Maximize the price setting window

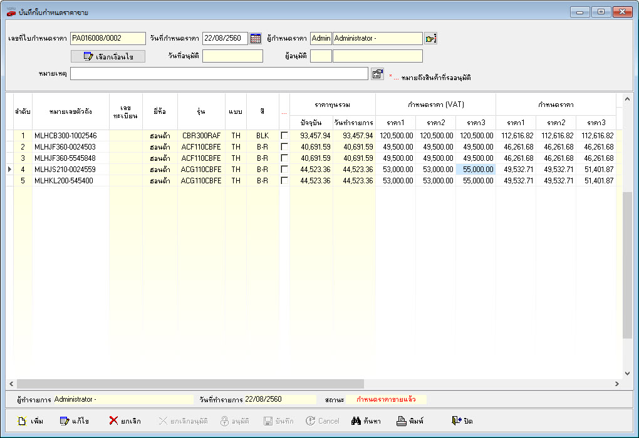[x=601, y=12]
